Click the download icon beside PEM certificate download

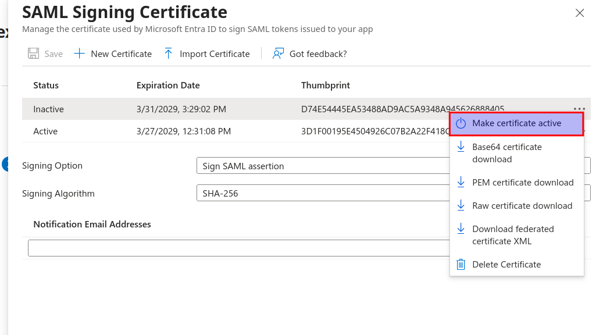pyautogui.click(x=462, y=182)
